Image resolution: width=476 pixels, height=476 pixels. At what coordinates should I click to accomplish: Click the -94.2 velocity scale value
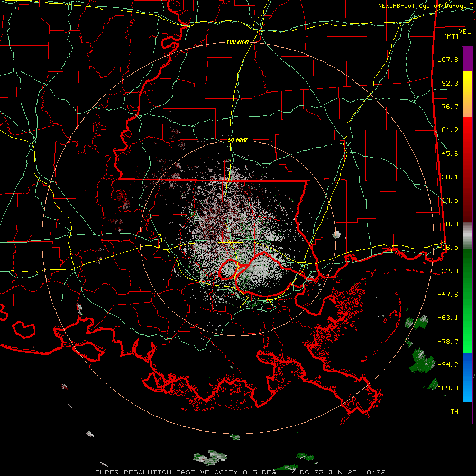coord(448,364)
